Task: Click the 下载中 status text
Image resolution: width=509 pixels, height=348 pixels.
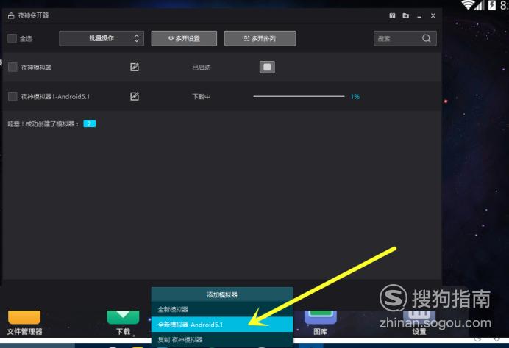Action: (202, 97)
